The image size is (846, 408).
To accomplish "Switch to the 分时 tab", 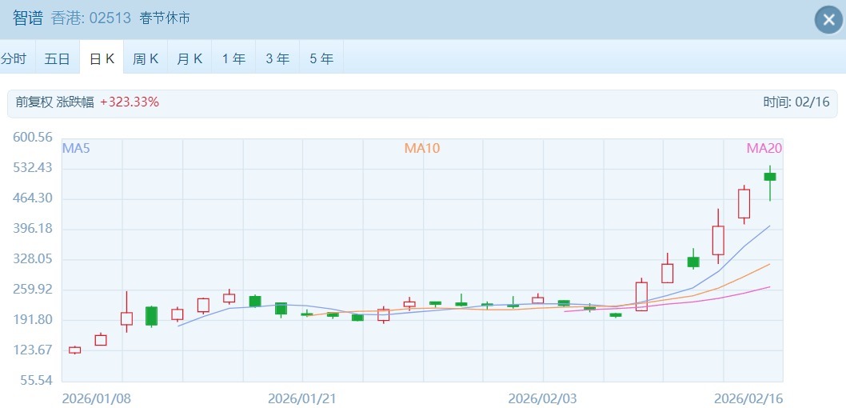I will click(x=14, y=58).
